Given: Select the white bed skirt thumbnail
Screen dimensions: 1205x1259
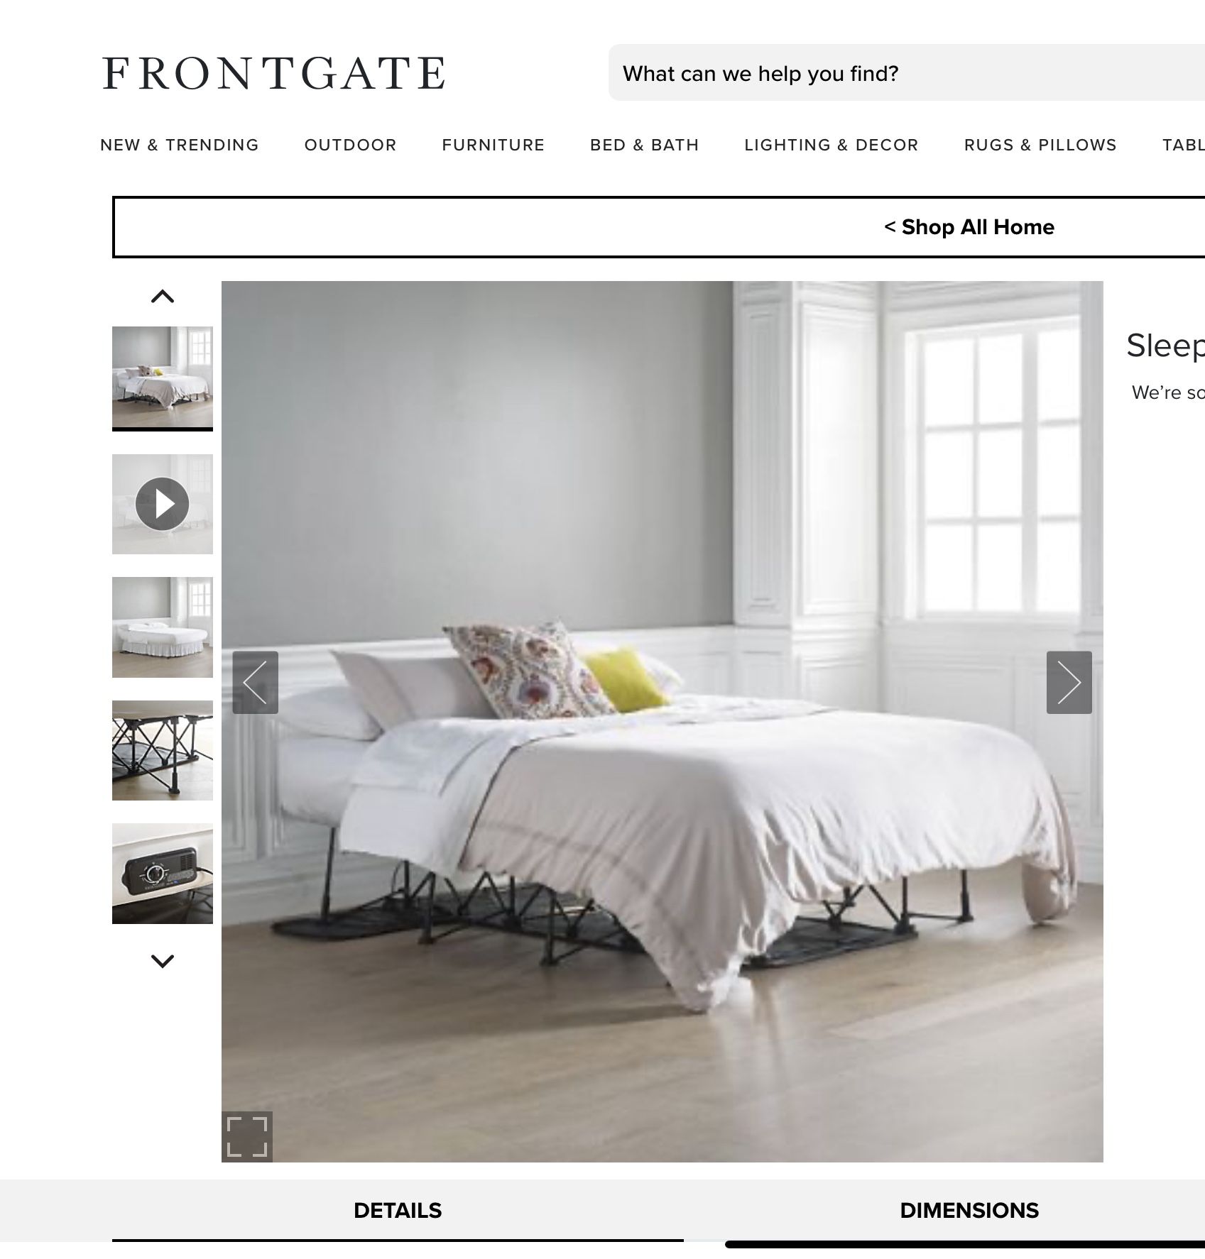Looking at the screenshot, I should [163, 627].
